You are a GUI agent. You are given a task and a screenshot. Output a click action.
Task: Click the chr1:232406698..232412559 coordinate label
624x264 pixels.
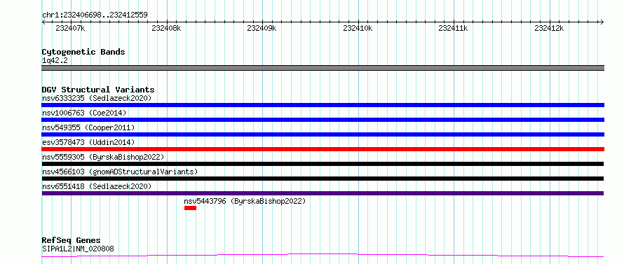pos(95,15)
